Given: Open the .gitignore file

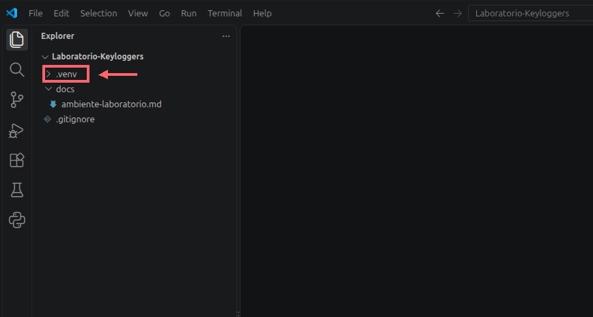Looking at the screenshot, I should click(75, 119).
